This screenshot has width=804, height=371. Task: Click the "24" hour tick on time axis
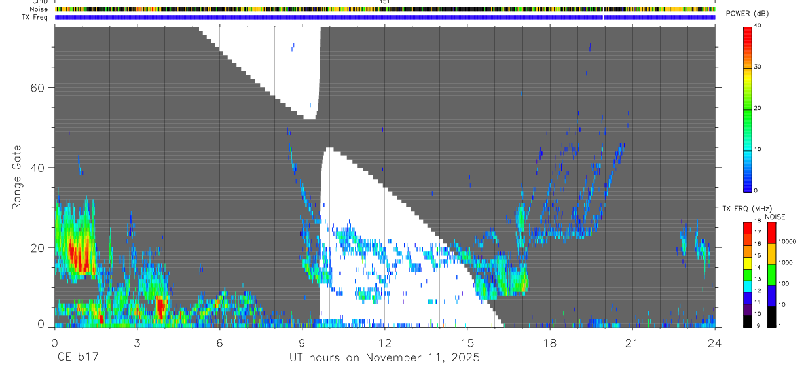(x=714, y=342)
